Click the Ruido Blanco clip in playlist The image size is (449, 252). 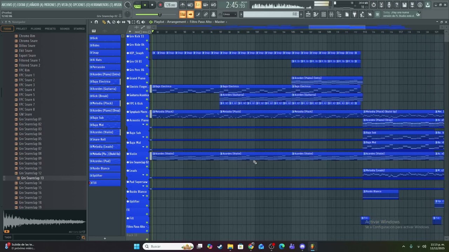(x=381, y=194)
